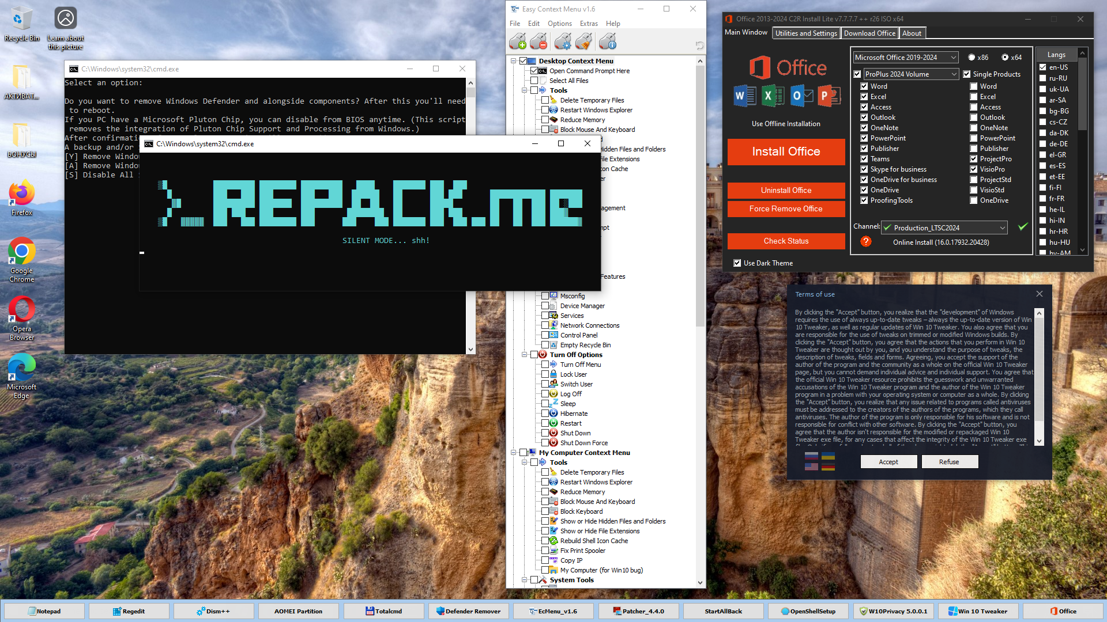1107x622 pixels.
Task: Uncheck ProjectPro under Single Products
Action: 973,159
